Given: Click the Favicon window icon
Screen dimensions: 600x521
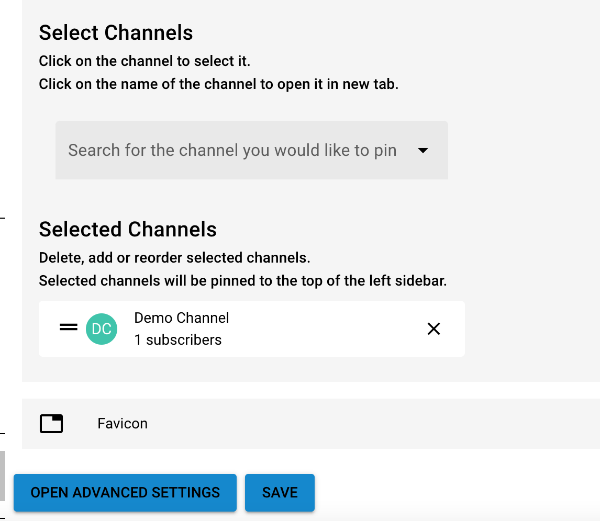Looking at the screenshot, I should 51,424.
